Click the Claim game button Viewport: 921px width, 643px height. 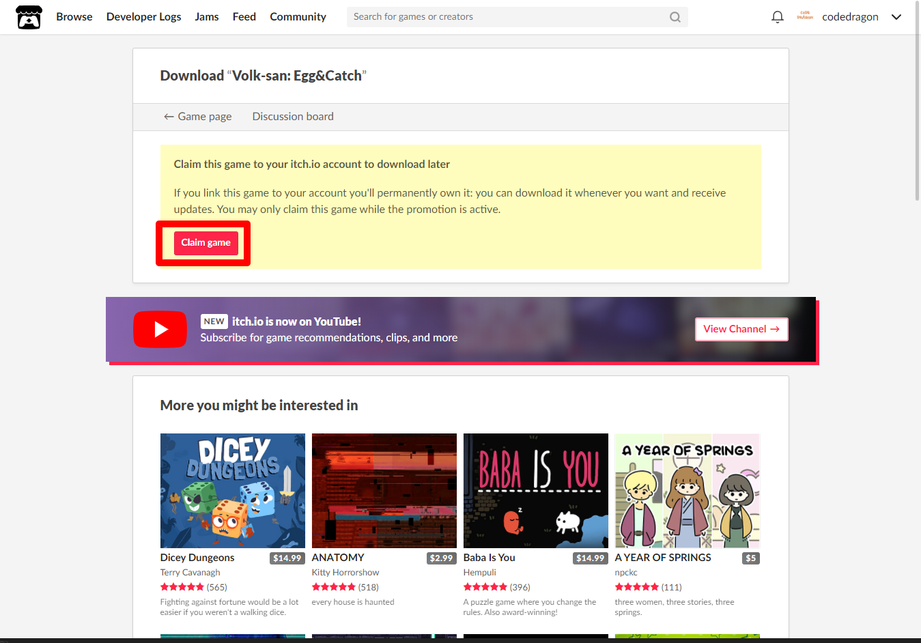click(x=206, y=243)
